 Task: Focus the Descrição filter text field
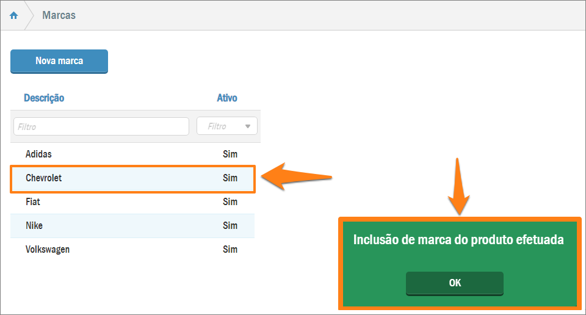(101, 126)
